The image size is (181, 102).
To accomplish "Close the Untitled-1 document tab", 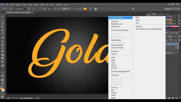I will (x=33, y=12).
